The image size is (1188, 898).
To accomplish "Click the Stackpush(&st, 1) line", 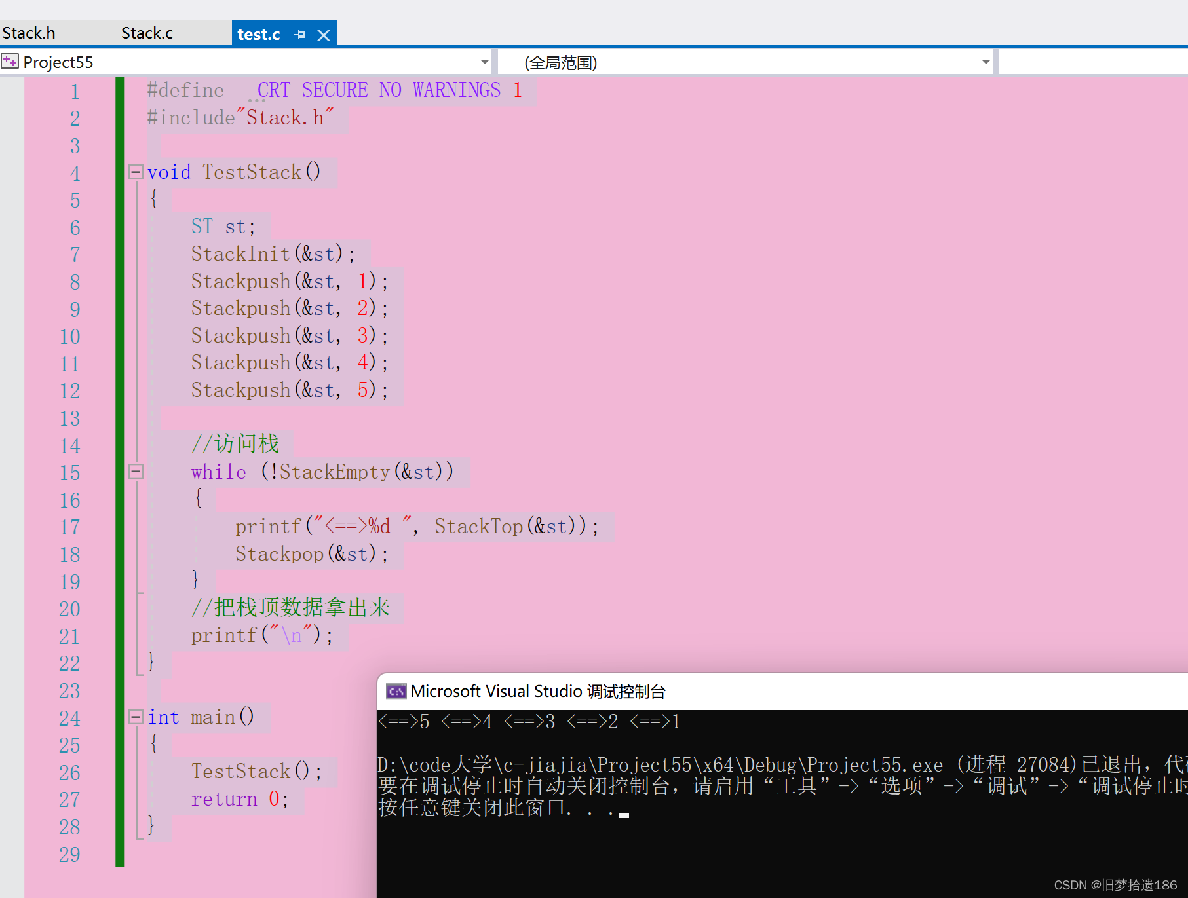I will pos(290,281).
